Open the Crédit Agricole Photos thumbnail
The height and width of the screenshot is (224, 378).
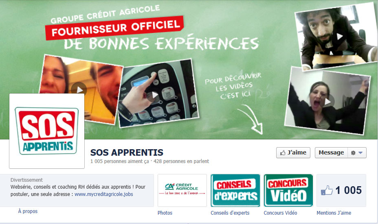click(182, 190)
